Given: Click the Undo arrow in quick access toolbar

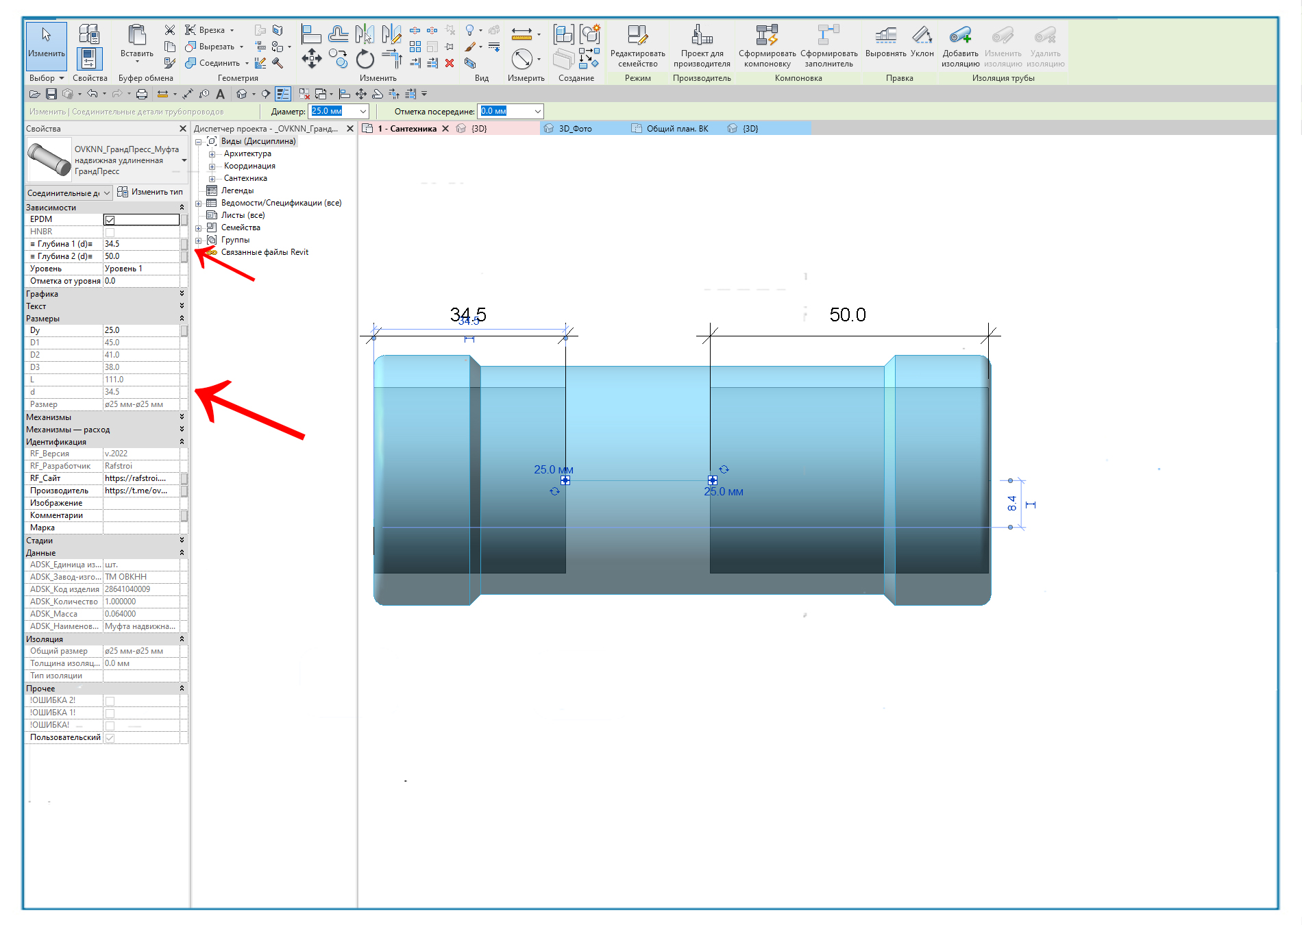Looking at the screenshot, I should pyautogui.click(x=92, y=94).
